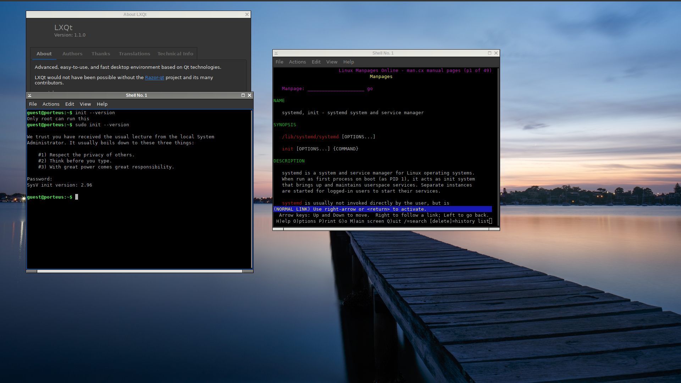681x383 pixels.
Task: Open File menu in right terminal
Action: click(279, 62)
